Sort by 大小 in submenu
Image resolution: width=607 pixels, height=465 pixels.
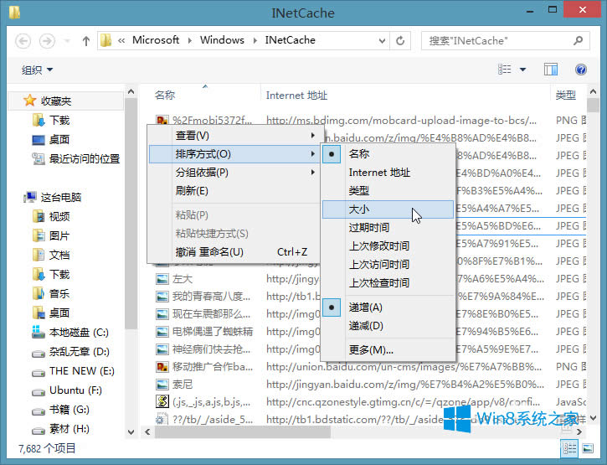(x=388, y=209)
